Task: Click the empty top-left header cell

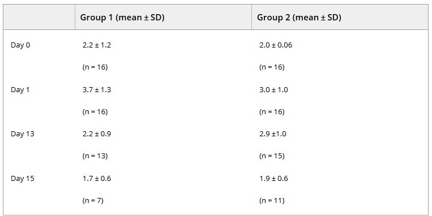Action: click(x=39, y=17)
